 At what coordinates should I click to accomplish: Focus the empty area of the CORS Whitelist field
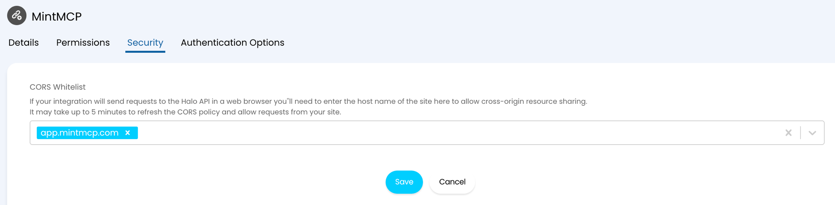coord(459,133)
